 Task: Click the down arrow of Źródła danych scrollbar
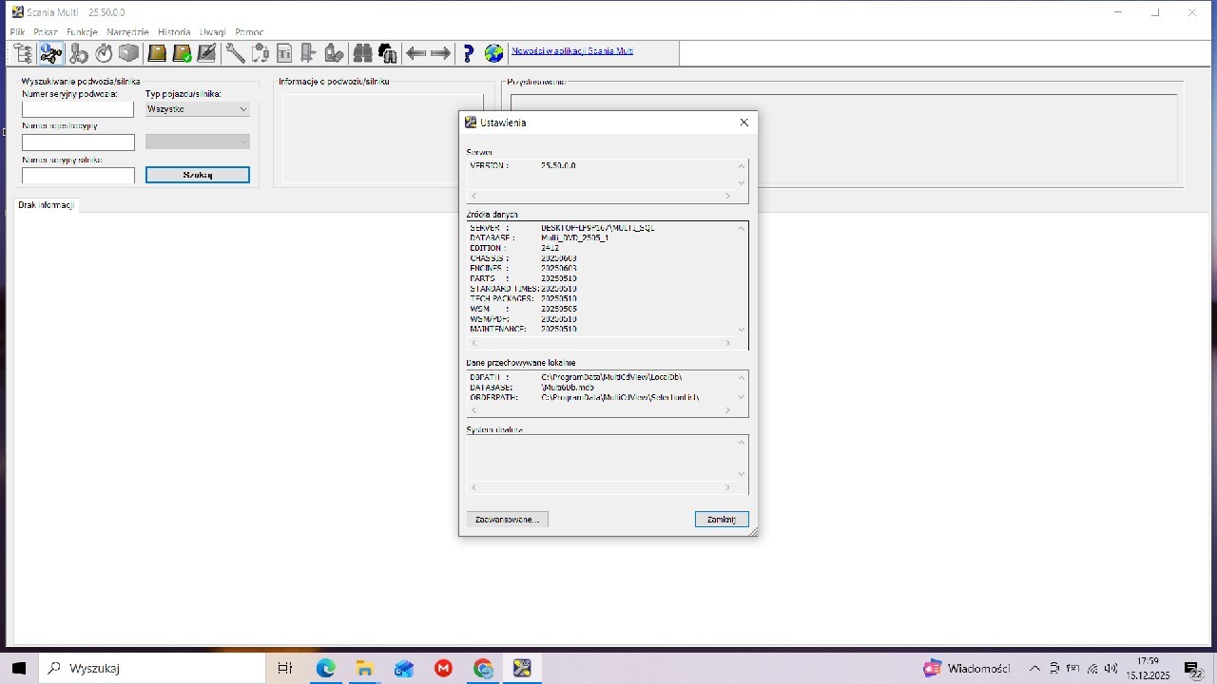coord(742,330)
